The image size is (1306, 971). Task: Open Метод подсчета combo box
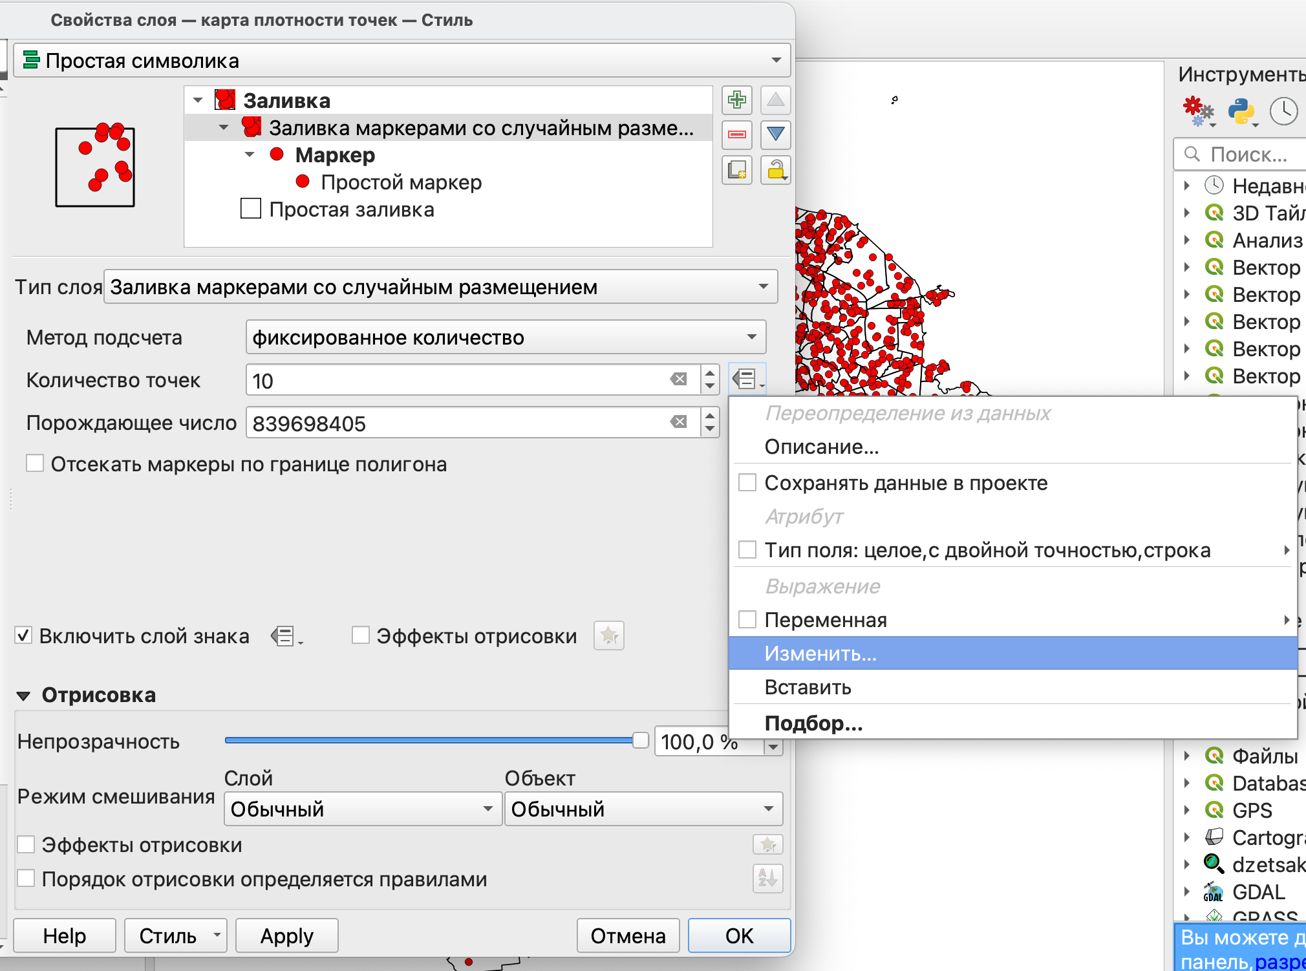pos(506,337)
